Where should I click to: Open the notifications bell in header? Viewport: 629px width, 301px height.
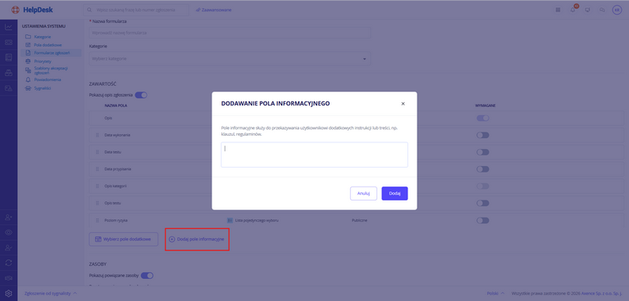[x=573, y=10]
